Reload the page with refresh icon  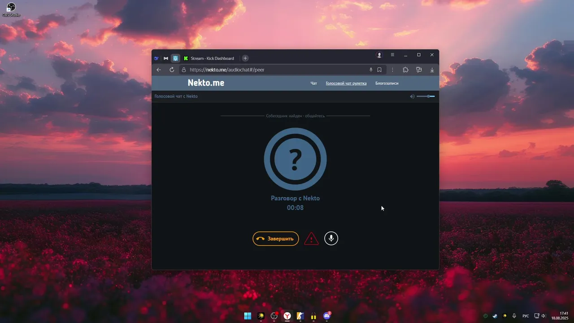point(172,70)
